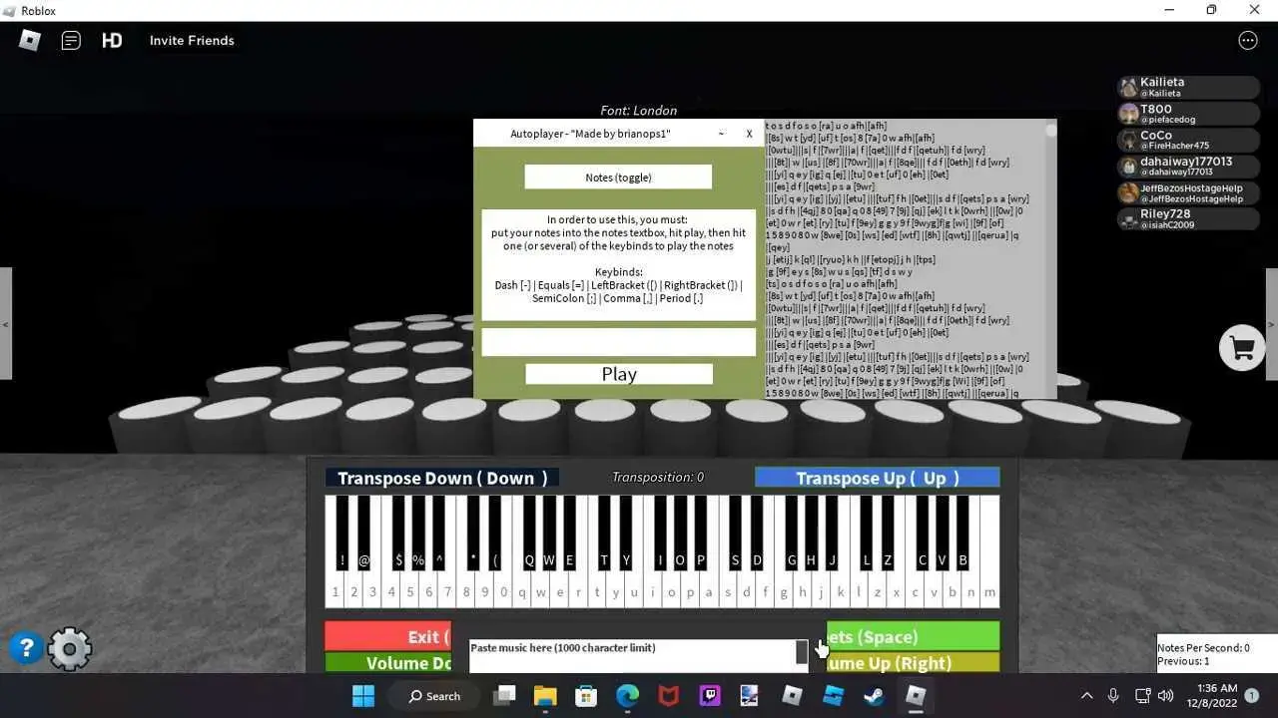Open the blue question mark help
Viewport: 1278px width, 718px height.
(26, 648)
